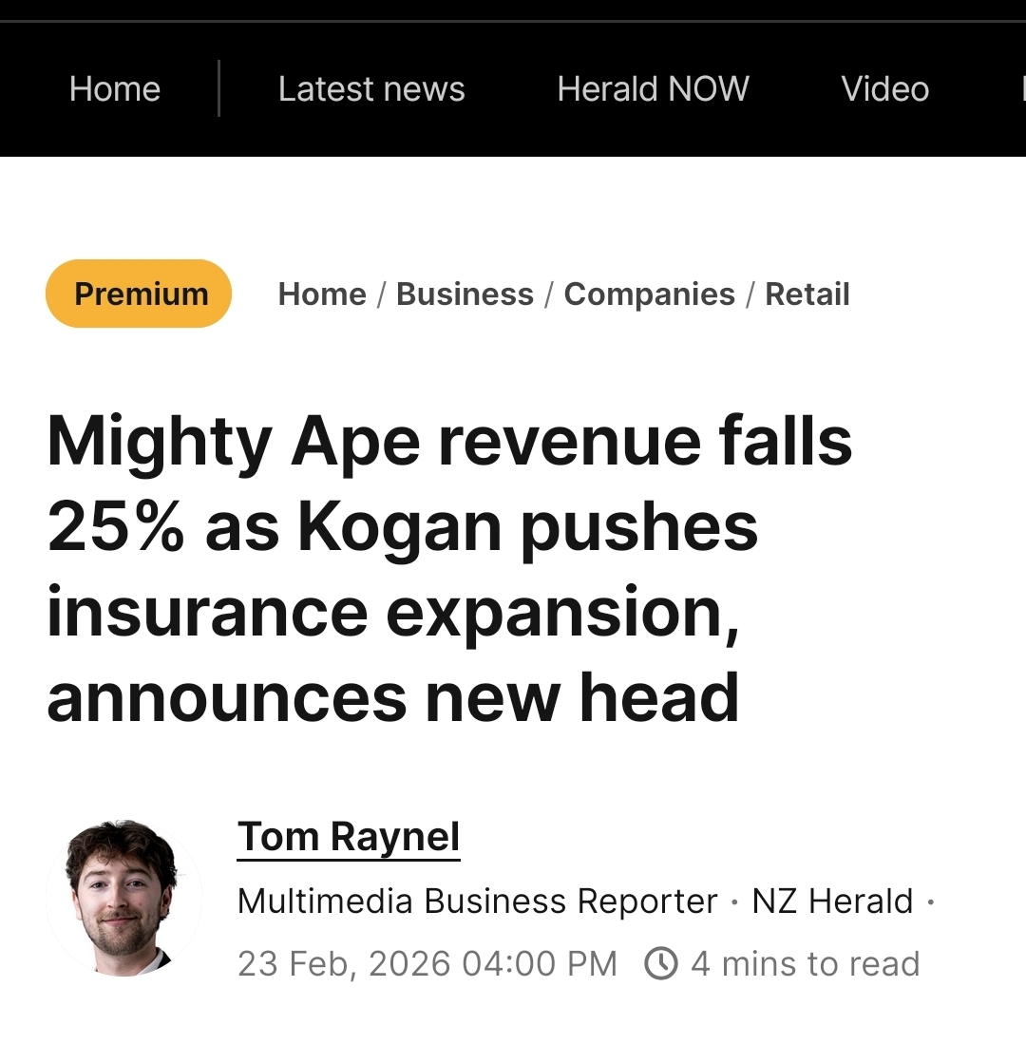The width and height of the screenshot is (1026, 1044).
Task: Click the '4 mins to read' text
Action: (805, 963)
